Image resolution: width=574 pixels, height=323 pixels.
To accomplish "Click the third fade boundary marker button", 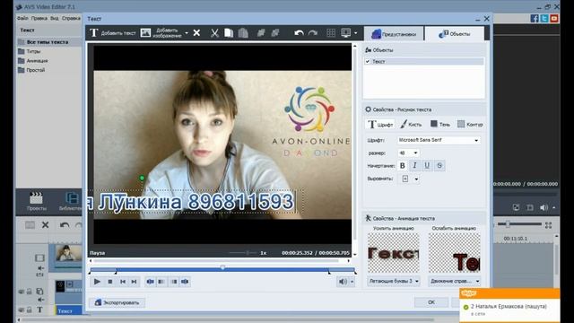I will coord(174,282).
